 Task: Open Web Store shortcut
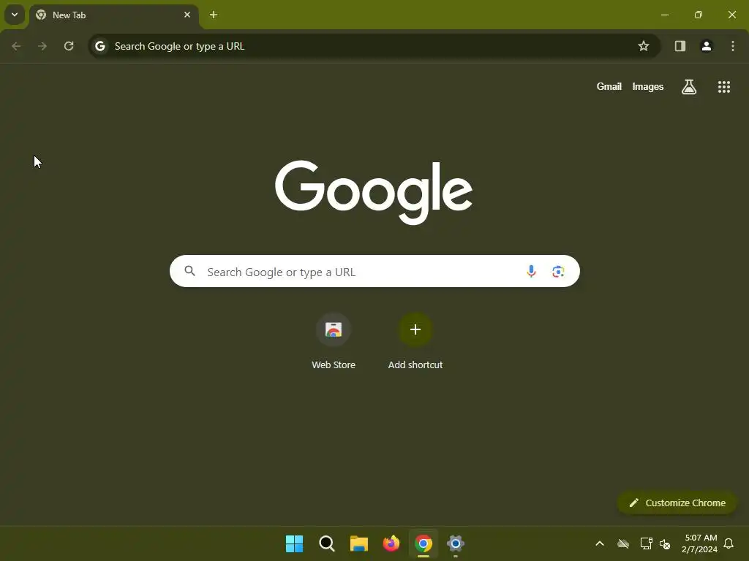pos(334,342)
